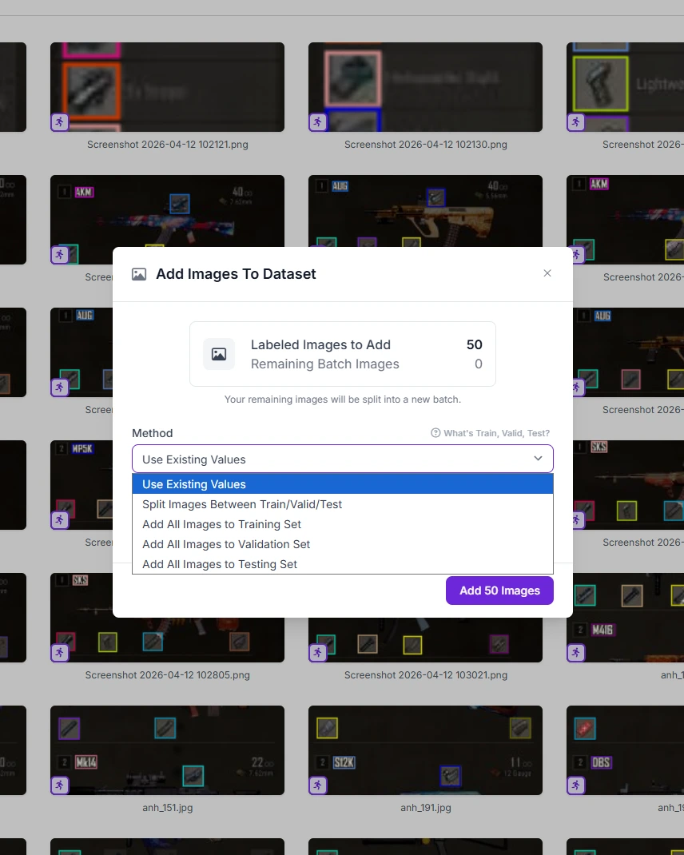684x855 pixels.
Task: Click the image icon in Labeled Images card
Action: [219, 355]
